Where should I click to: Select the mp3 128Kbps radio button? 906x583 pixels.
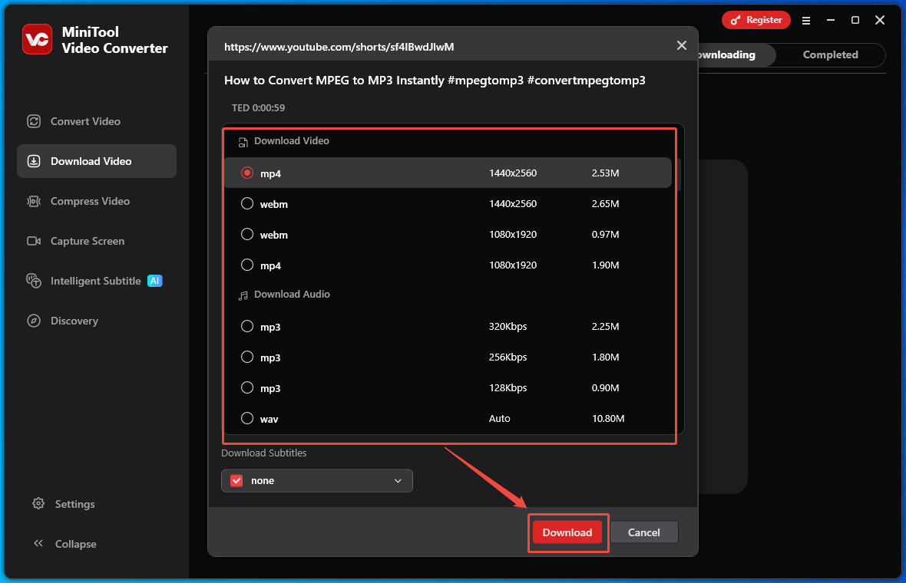click(x=247, y=387)
